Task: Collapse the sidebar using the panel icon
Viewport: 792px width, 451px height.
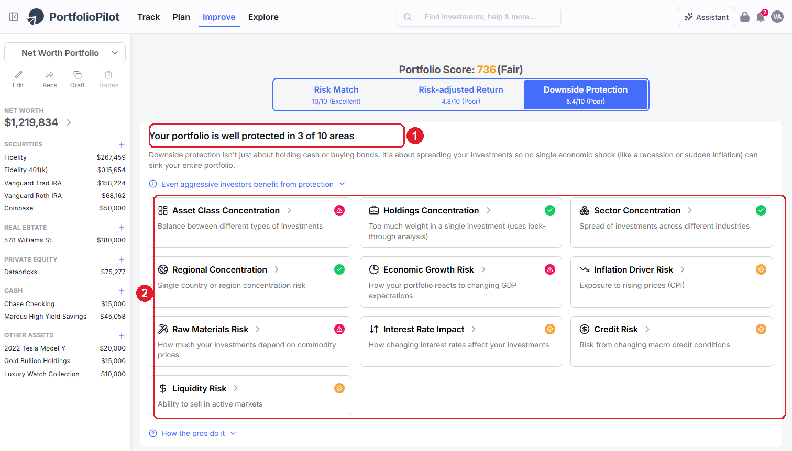Action: pyautogui.click(x=14, y=17)
